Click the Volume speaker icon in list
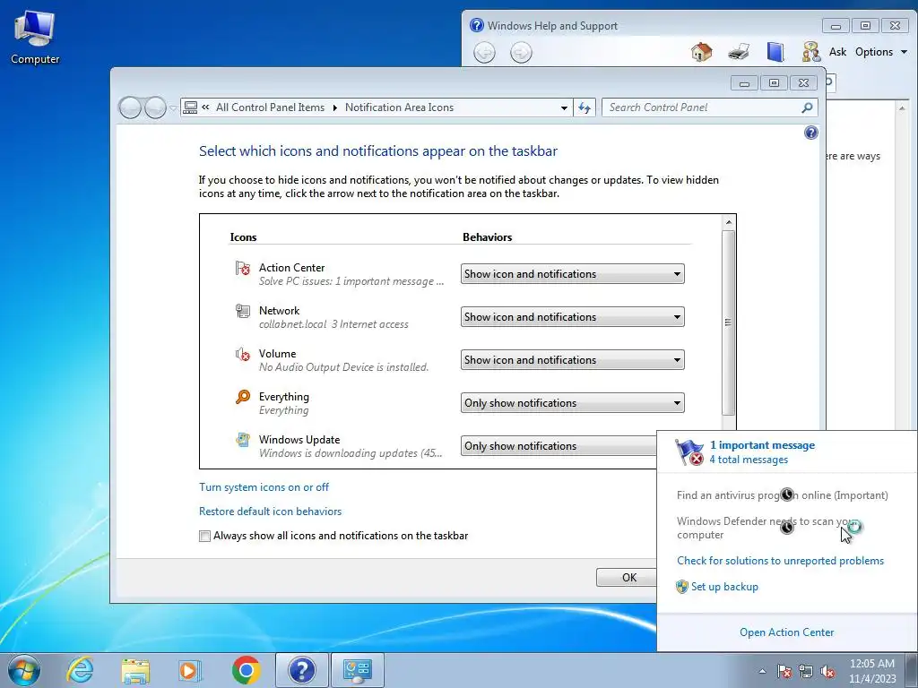Screen dimensions: 918x688 (x=242, y=354)
